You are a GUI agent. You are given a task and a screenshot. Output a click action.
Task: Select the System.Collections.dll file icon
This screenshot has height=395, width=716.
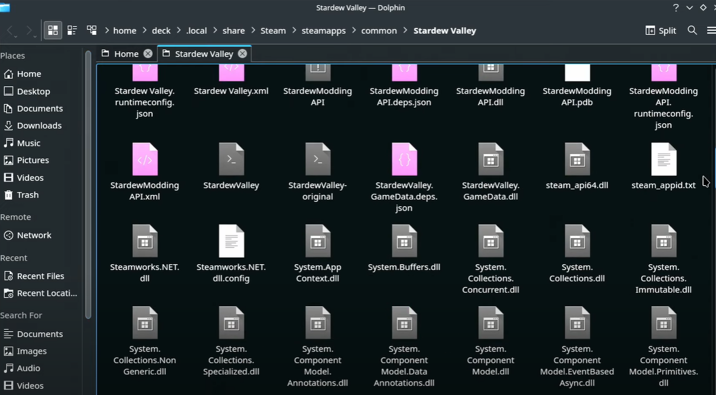point(577,241)
